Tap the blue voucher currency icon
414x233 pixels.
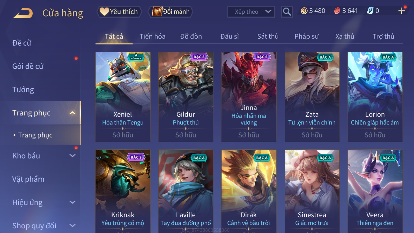[370, 11]
